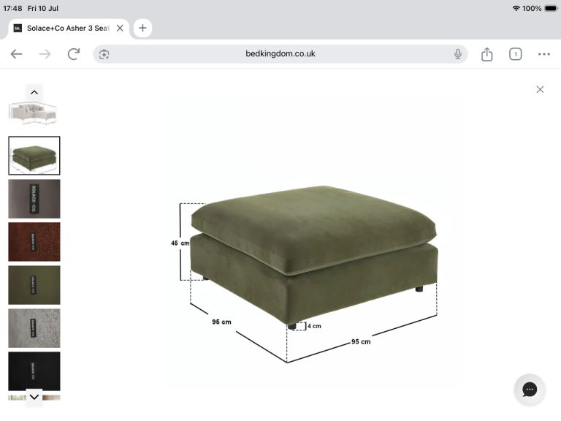Open a new tab with the plus button
The width and height of the screenshot is (561, 421).
[x=142, y=28]
